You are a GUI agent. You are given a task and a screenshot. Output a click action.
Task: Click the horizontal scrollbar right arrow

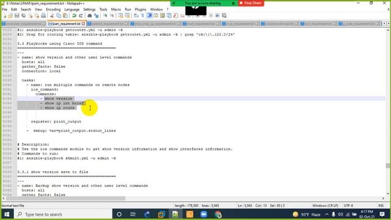[x=384, y=199]
